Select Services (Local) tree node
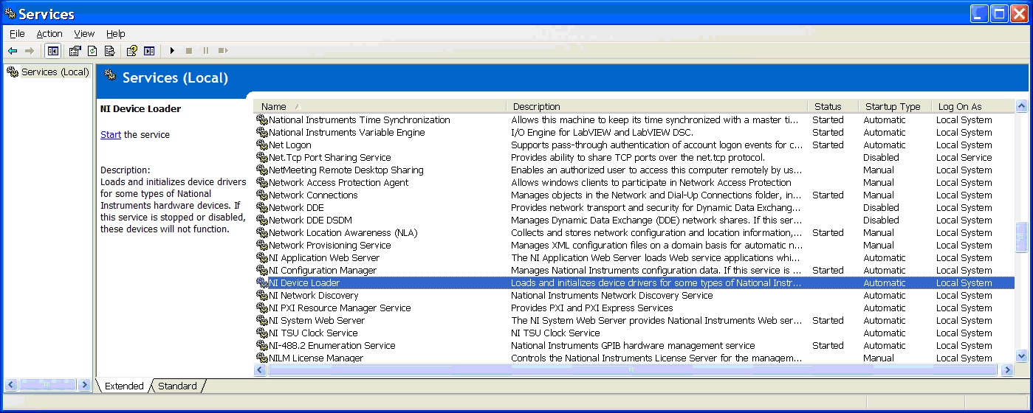The width and height of the screenshot is (1033, 413). click(x=55, y=72)
